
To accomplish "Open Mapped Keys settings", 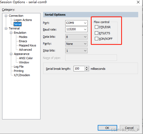I will (x=27, y=45).
